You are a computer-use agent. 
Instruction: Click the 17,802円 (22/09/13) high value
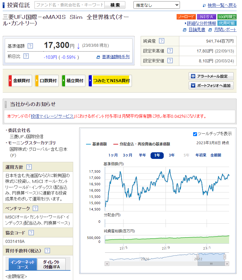pos(215,51)
